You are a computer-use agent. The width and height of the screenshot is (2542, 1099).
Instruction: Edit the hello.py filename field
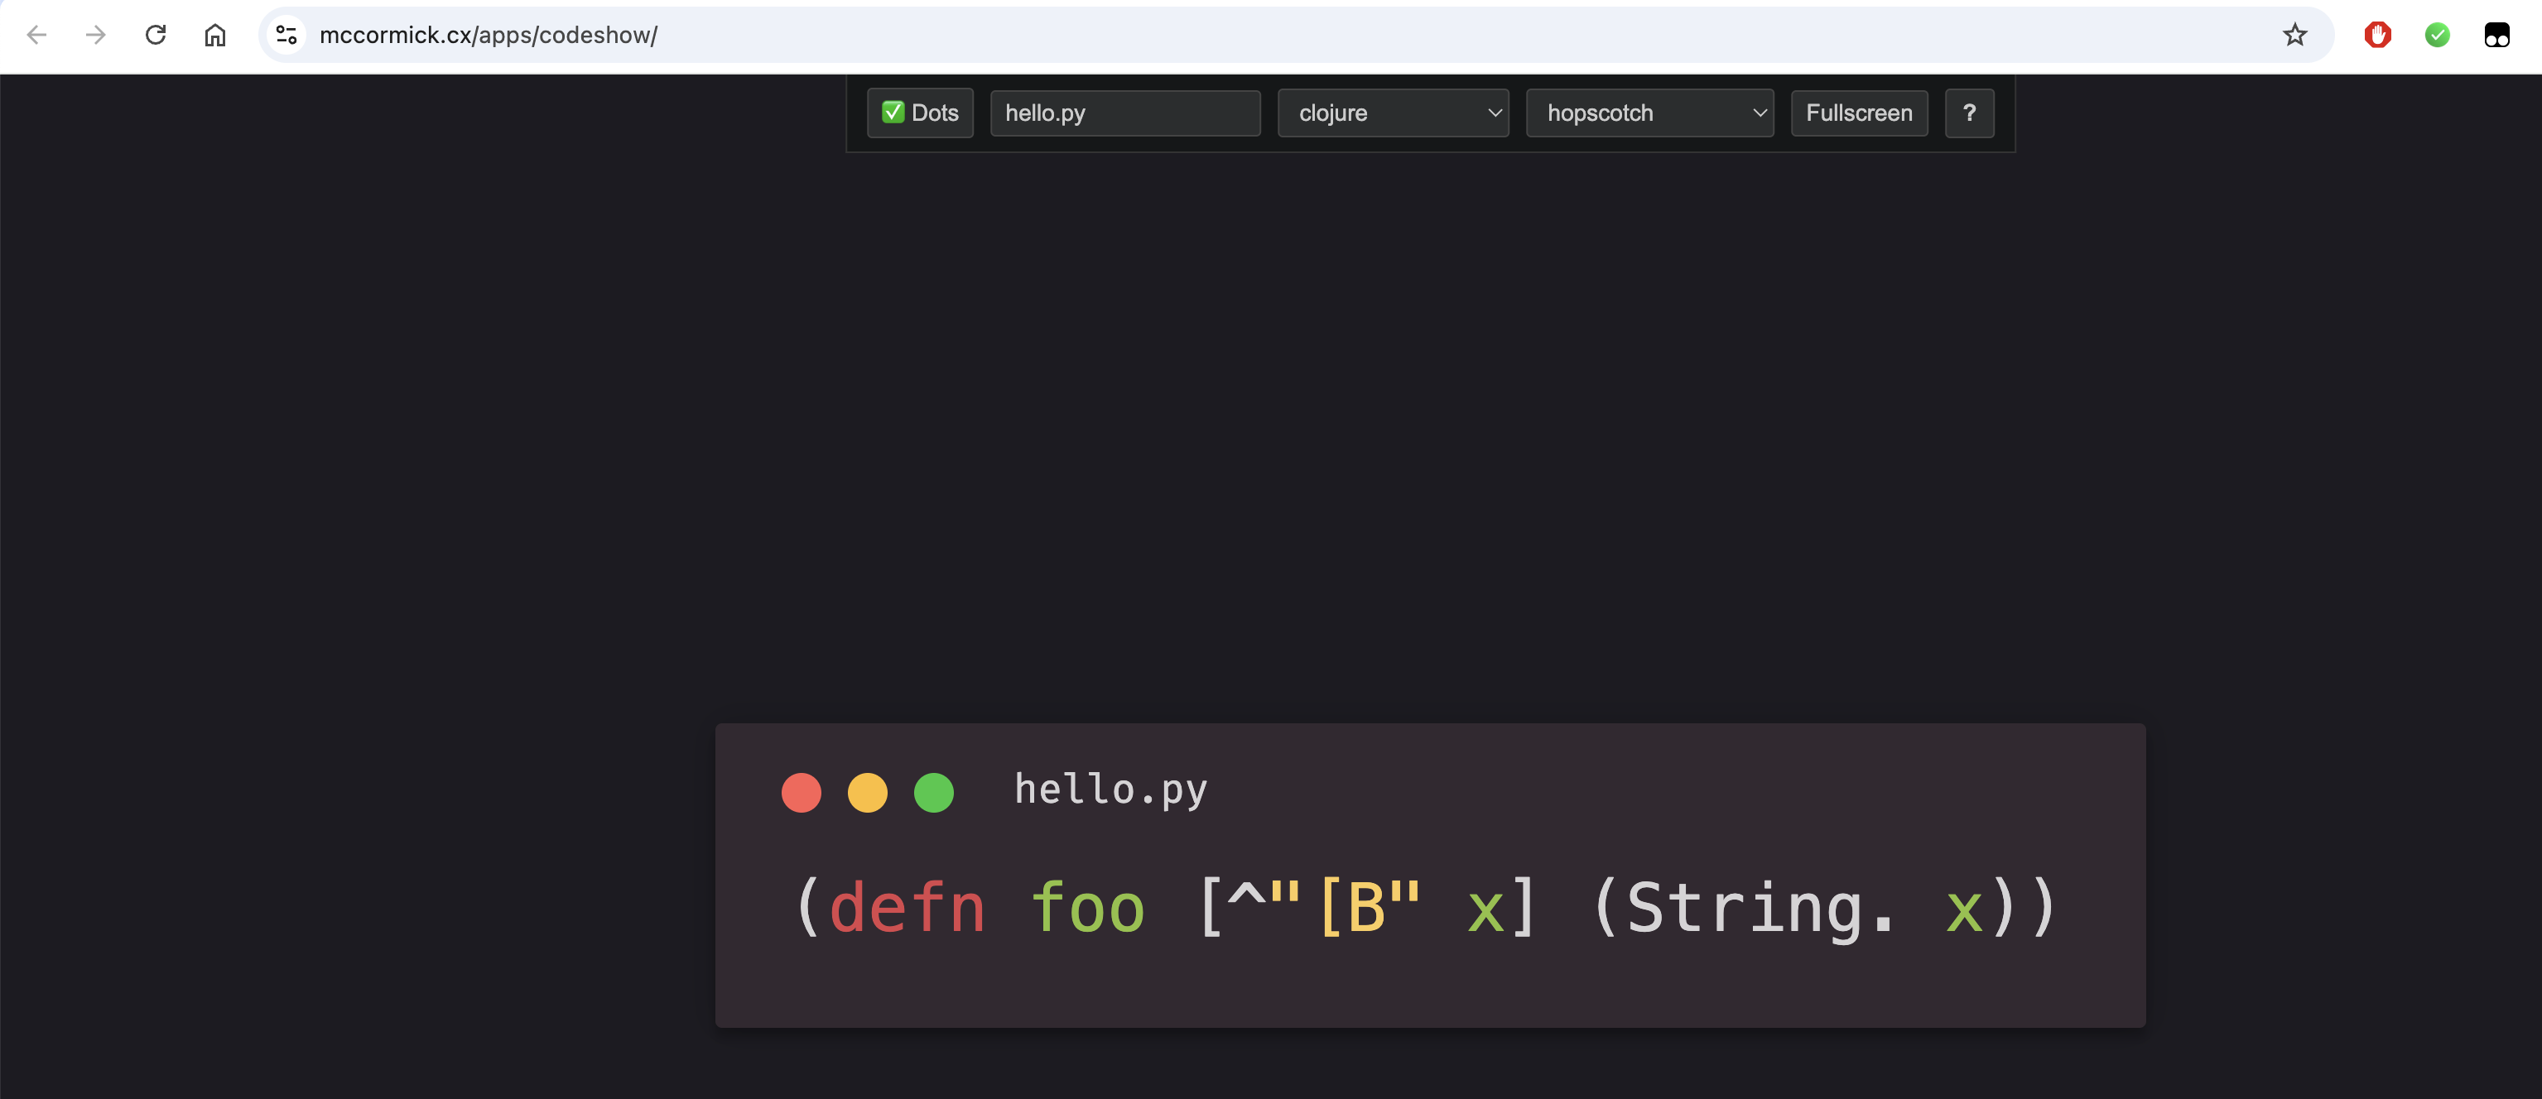click(x=1125, y=113)
